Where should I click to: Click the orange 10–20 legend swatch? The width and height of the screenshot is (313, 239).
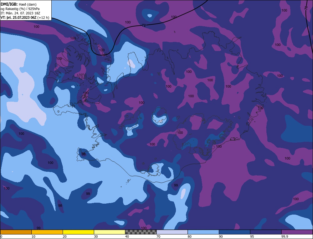[x=47, y=232]
